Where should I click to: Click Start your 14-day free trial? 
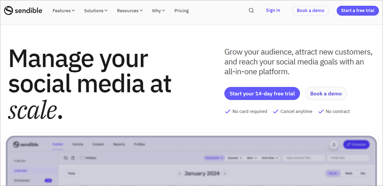(x=262, y=94)
